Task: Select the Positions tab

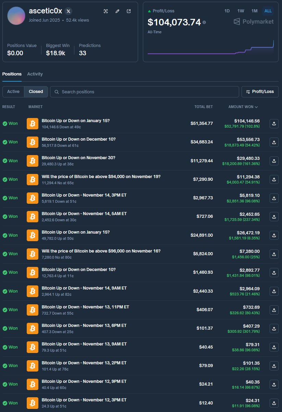Action: [x=12, y=74]
